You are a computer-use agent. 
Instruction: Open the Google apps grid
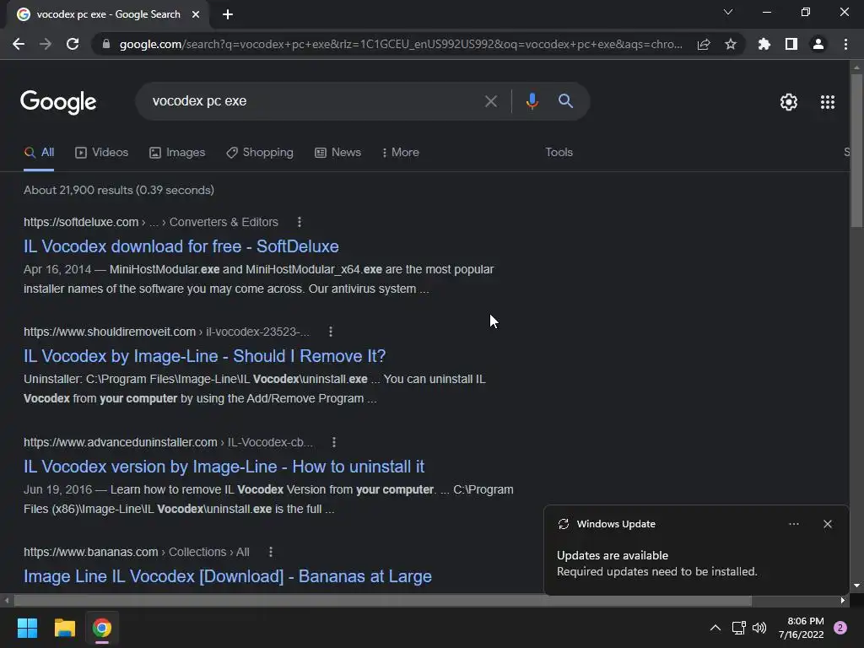pyautogui.click(x=828, y=102)
